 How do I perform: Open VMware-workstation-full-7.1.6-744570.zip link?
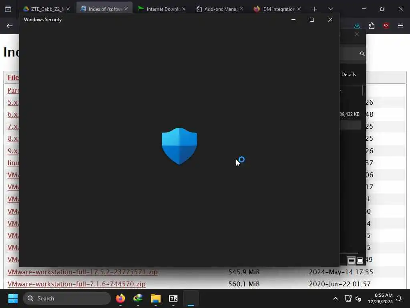click(76, 284)
